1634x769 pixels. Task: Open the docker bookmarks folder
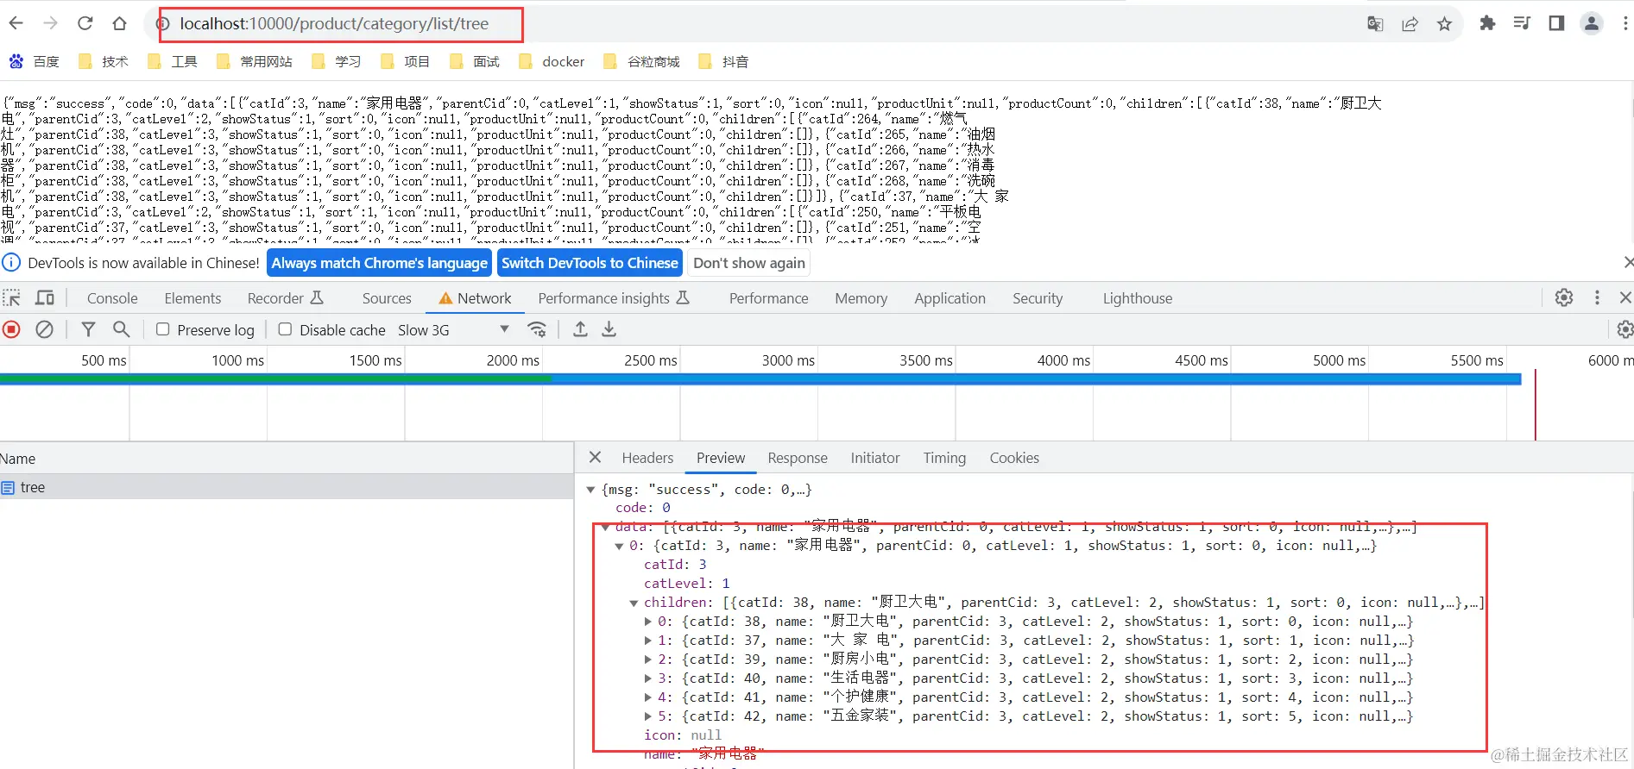pyautogui.click(x=552, y=61)
